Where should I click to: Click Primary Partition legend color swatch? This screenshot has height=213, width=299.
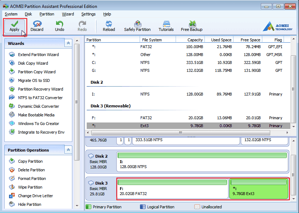coord(89,207)
